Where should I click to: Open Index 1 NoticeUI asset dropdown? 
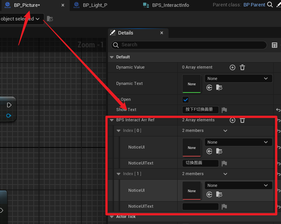click(x=238, y=185)
